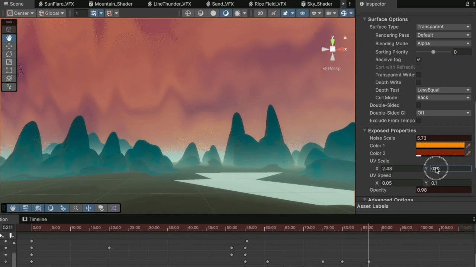Open the Surface Type dropdown
The height and width of the screenshot is (267, 476).
point(444,27)
